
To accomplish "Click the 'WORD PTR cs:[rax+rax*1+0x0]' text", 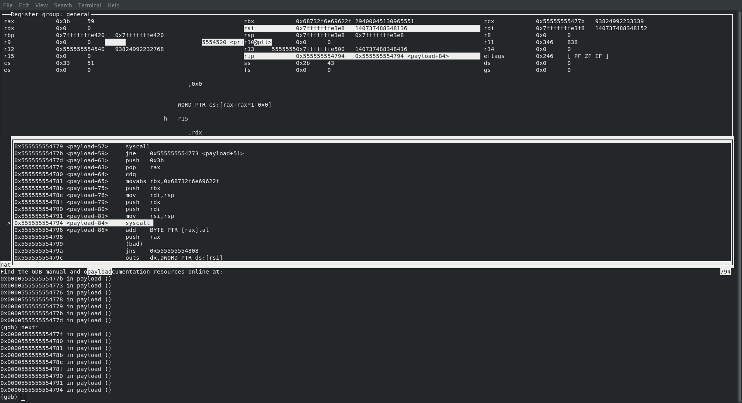I will (225, 105).
